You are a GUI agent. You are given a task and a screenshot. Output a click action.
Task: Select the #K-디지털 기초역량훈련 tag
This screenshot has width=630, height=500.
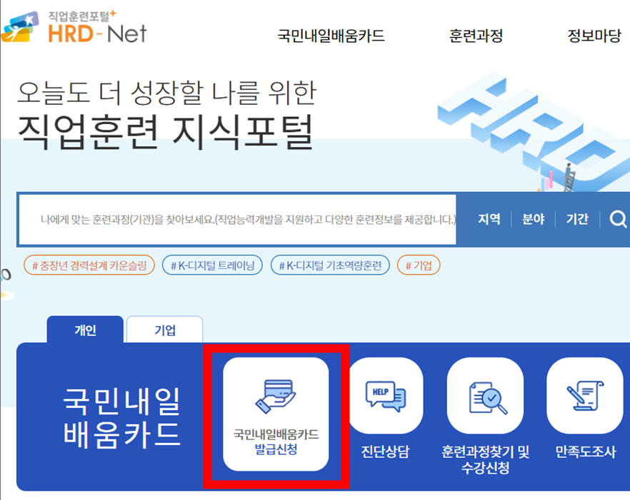coord(330,265)
